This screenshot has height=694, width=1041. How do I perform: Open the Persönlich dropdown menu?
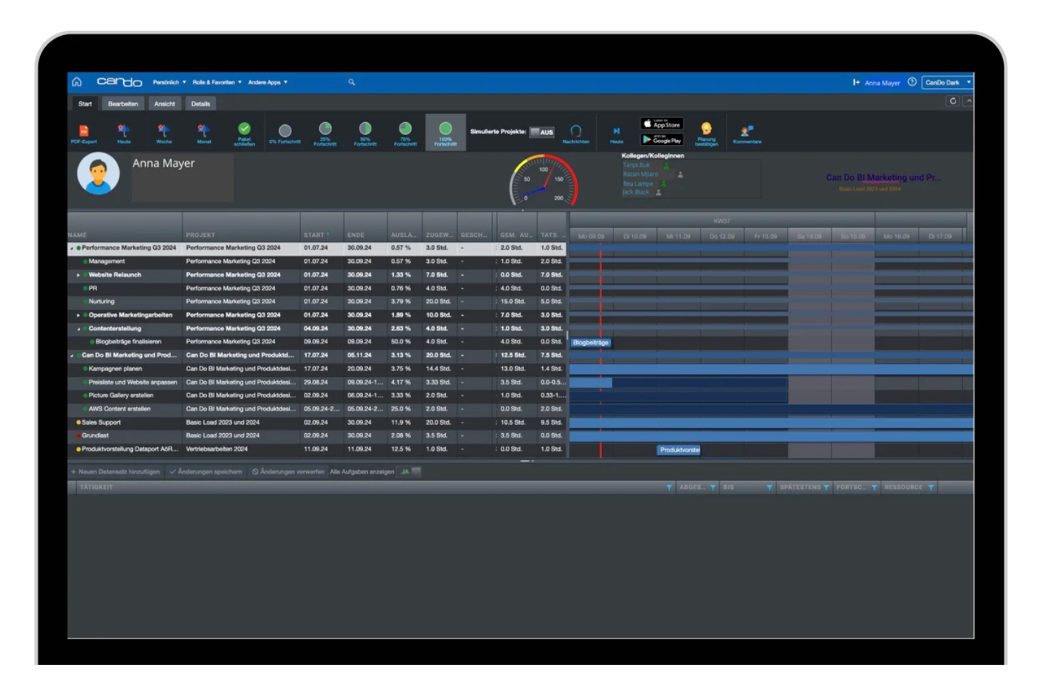coord(170,82)
